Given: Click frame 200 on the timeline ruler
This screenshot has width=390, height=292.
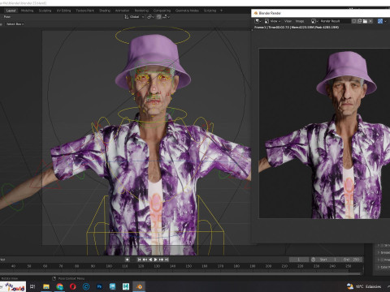Looking at the screenshot, I should coord(268,266).
